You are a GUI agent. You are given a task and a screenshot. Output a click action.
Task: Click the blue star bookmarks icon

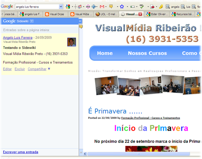click(122, 7)
